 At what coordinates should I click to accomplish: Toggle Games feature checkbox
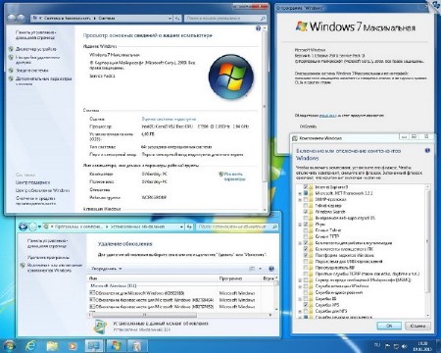click(306, 225)
